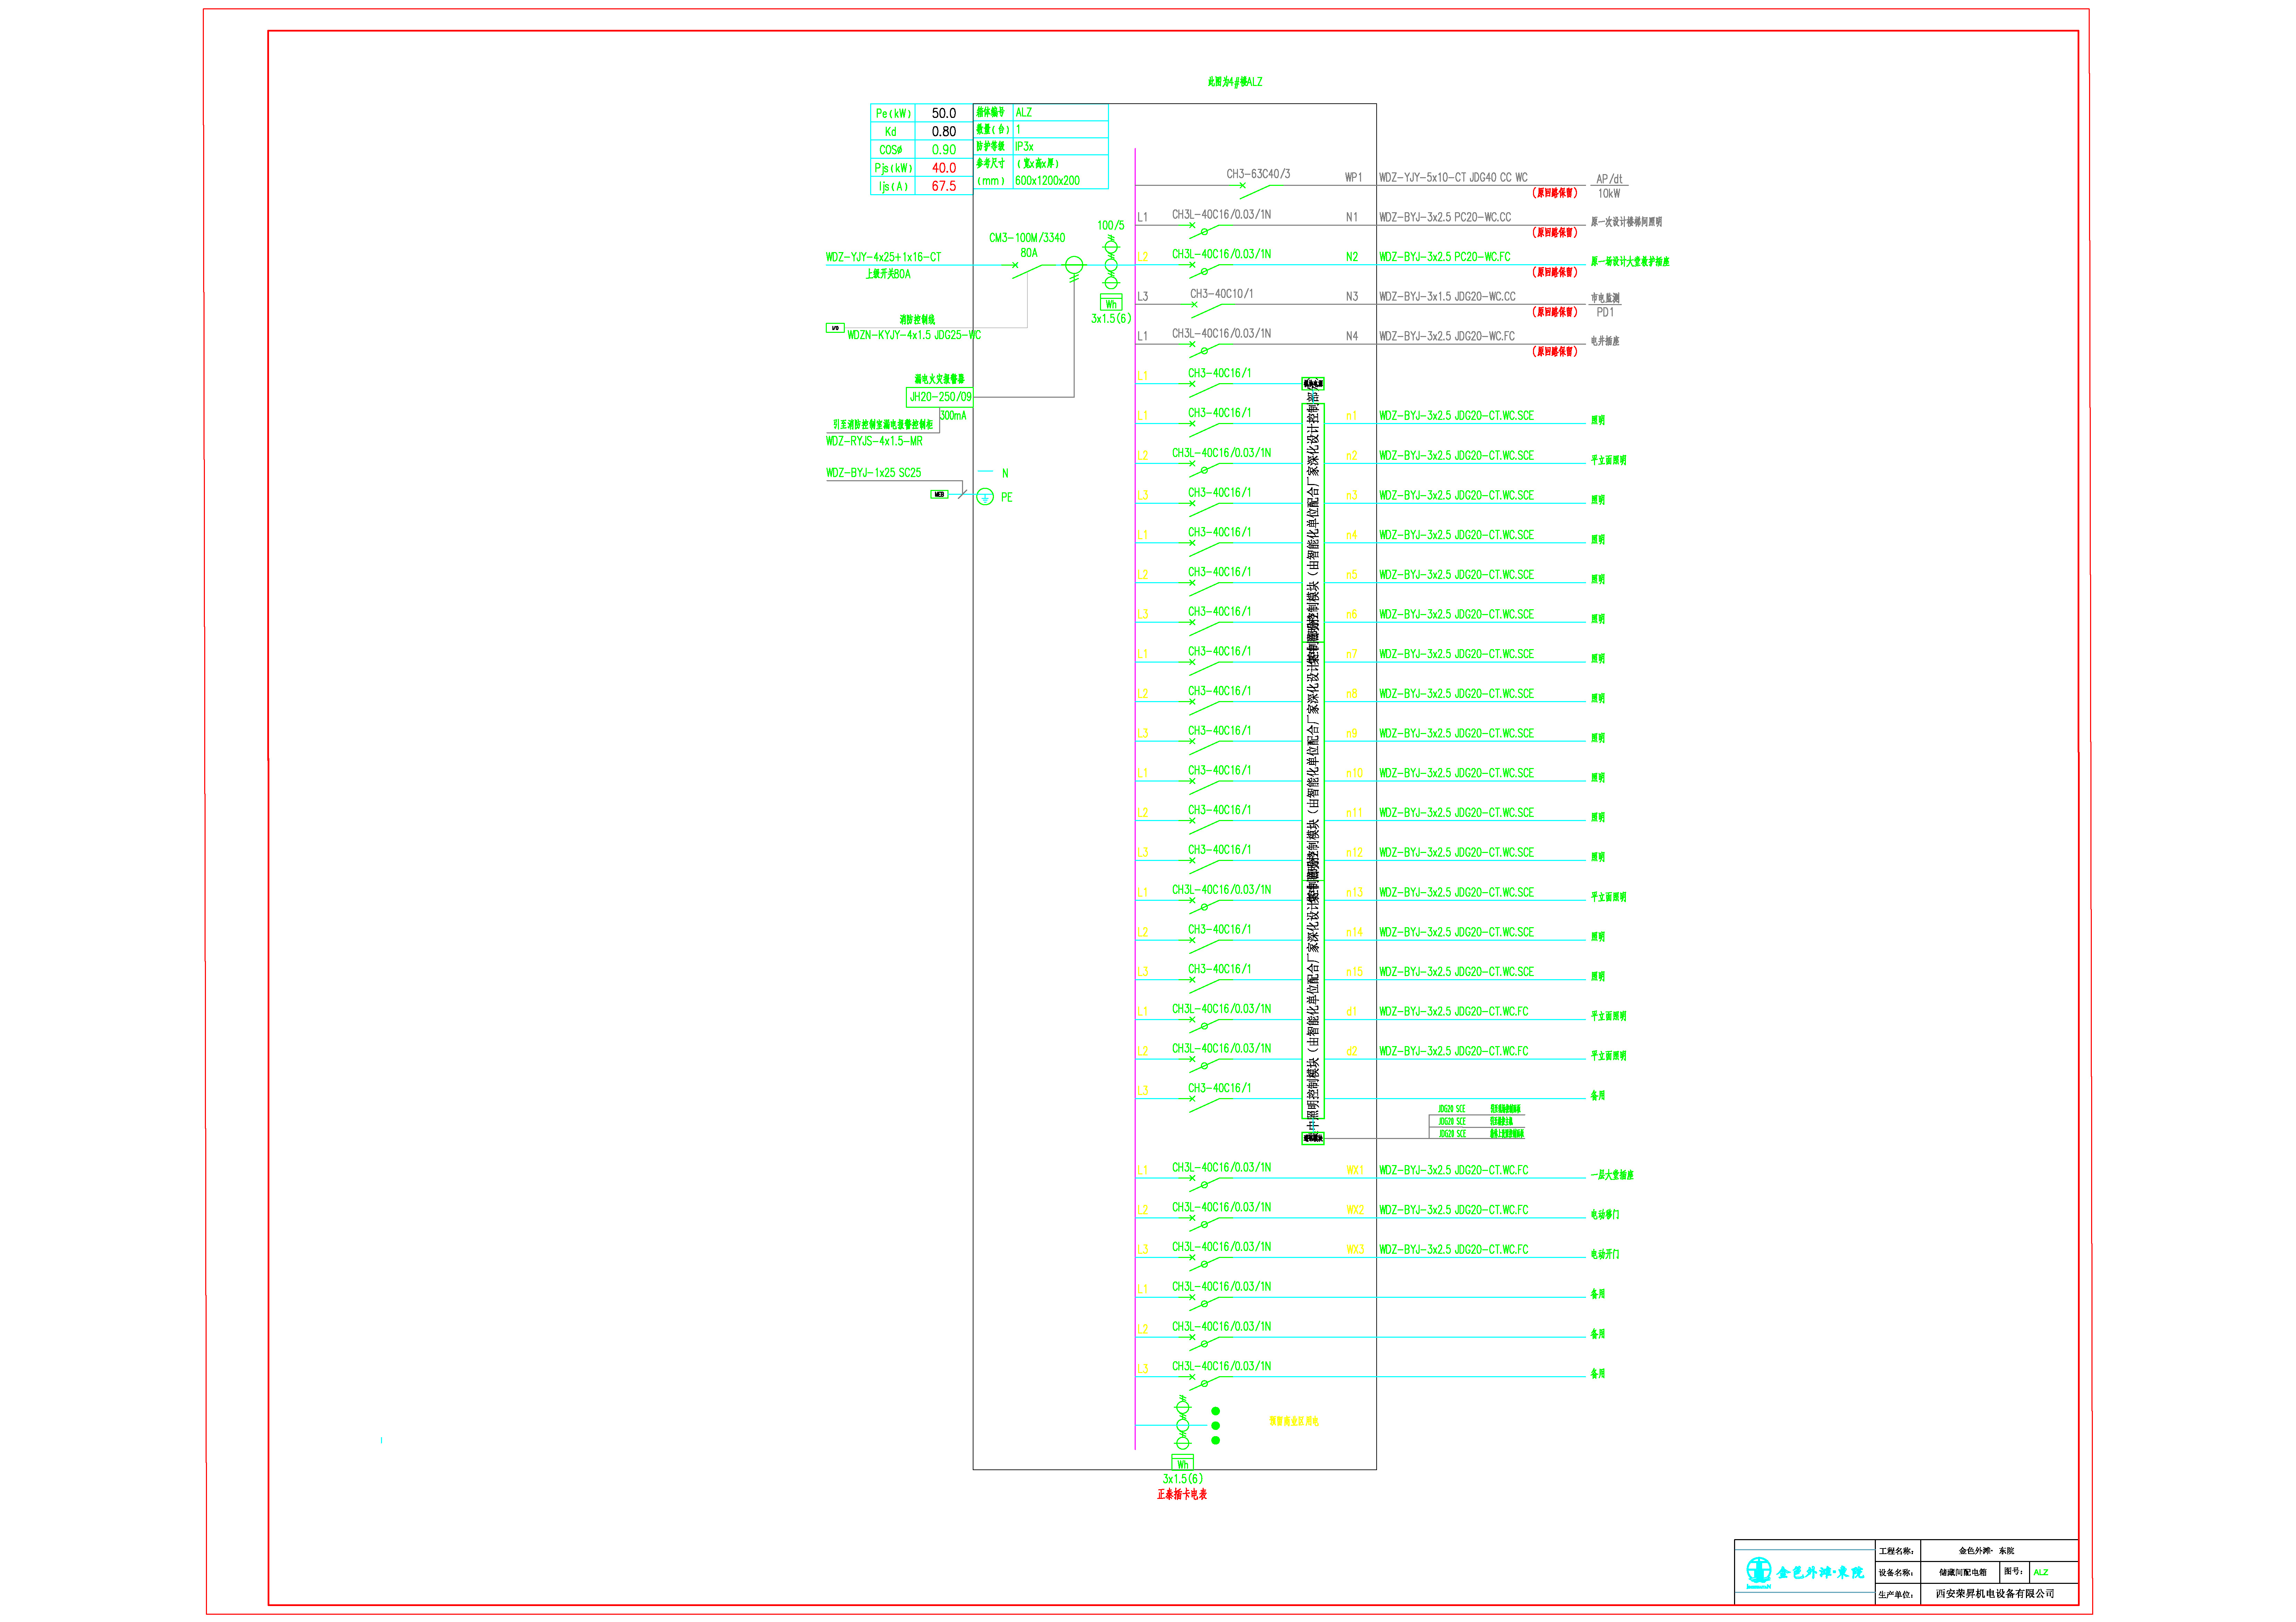Click the Wh meter above 正泰插卡电表

[1182, 1463]
